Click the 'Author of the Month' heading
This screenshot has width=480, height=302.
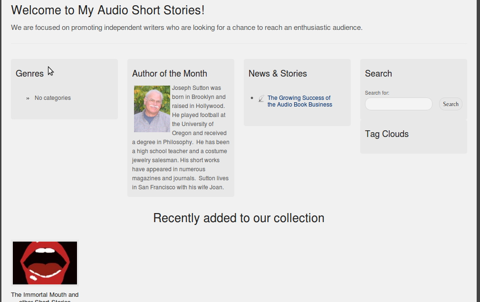170,73
